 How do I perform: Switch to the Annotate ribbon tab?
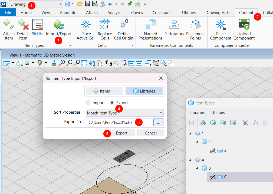tap(68, 12)
